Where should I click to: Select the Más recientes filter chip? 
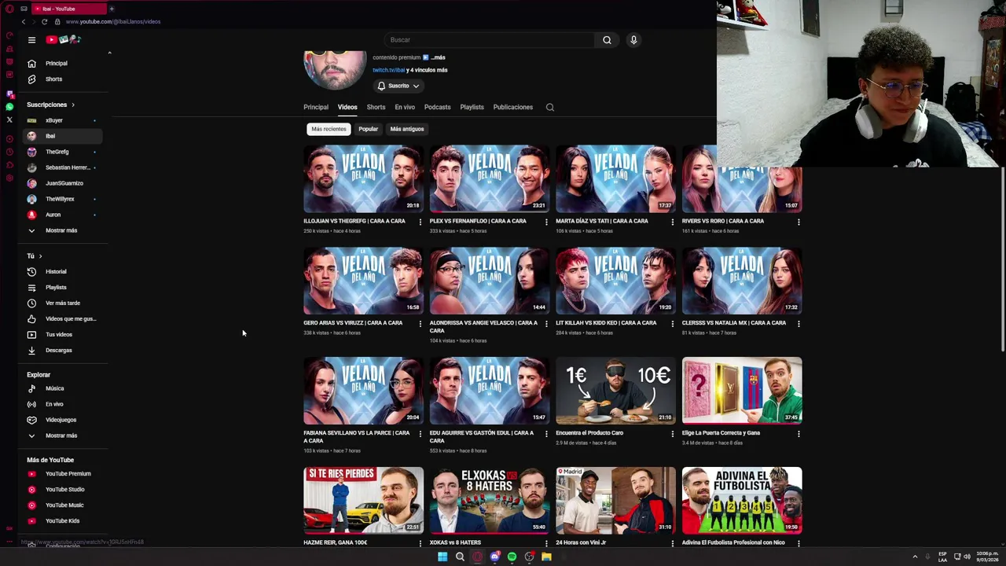[329, 129]
